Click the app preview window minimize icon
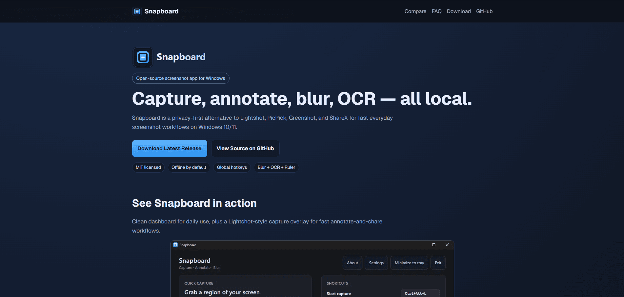The width and height of the screenshot is (624, 297). (421, 245)
